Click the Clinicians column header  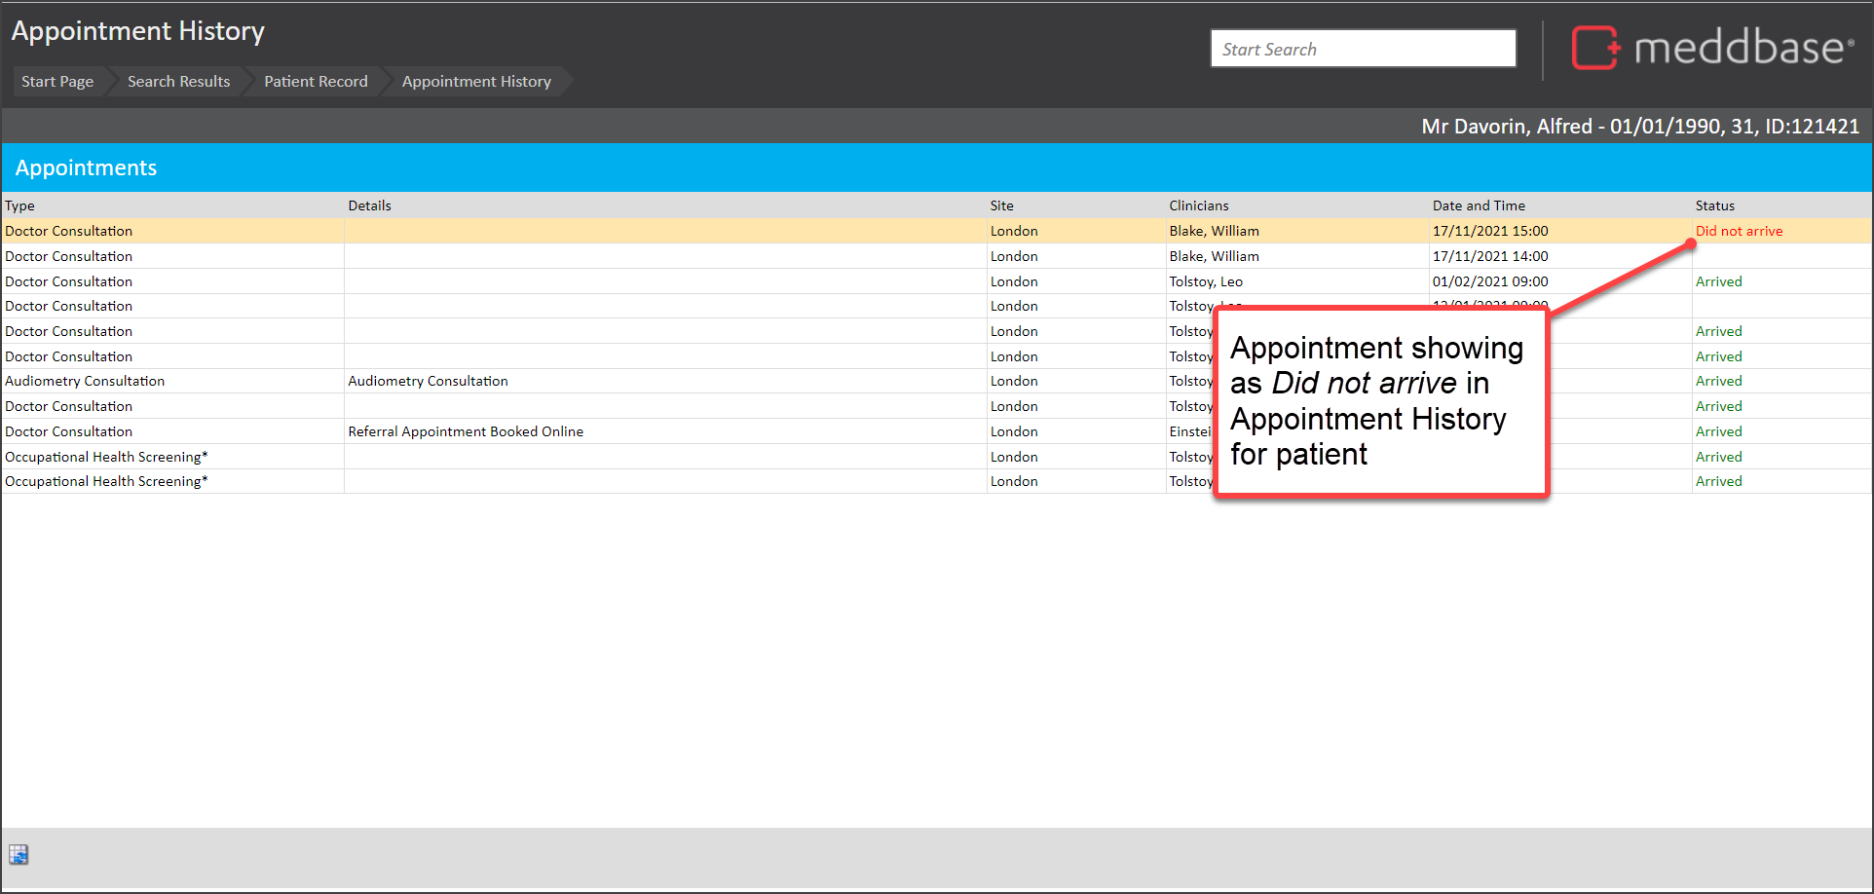(x=1198, y=205)
